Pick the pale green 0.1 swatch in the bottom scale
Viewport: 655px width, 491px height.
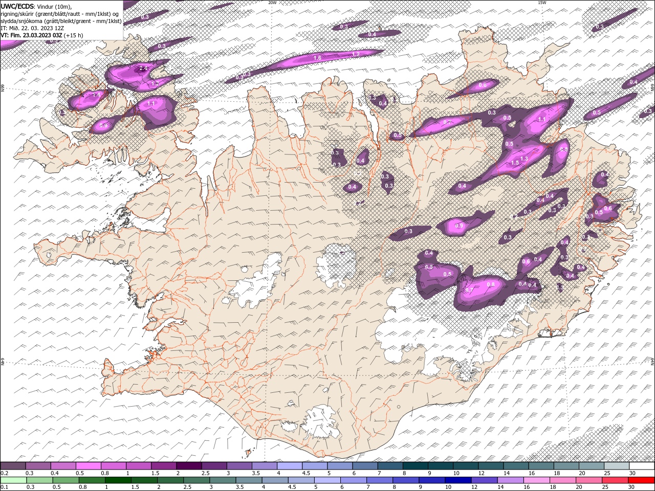coord(13,480)
